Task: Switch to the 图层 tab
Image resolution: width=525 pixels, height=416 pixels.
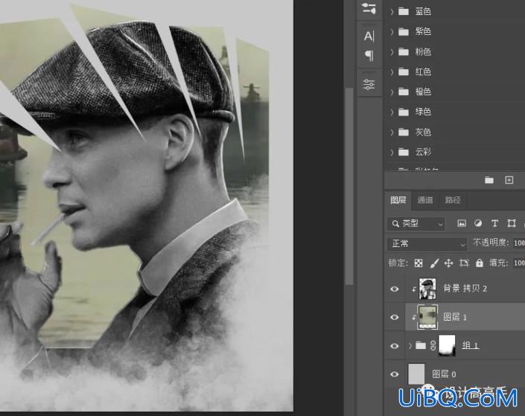Action: tap(398, 200)
